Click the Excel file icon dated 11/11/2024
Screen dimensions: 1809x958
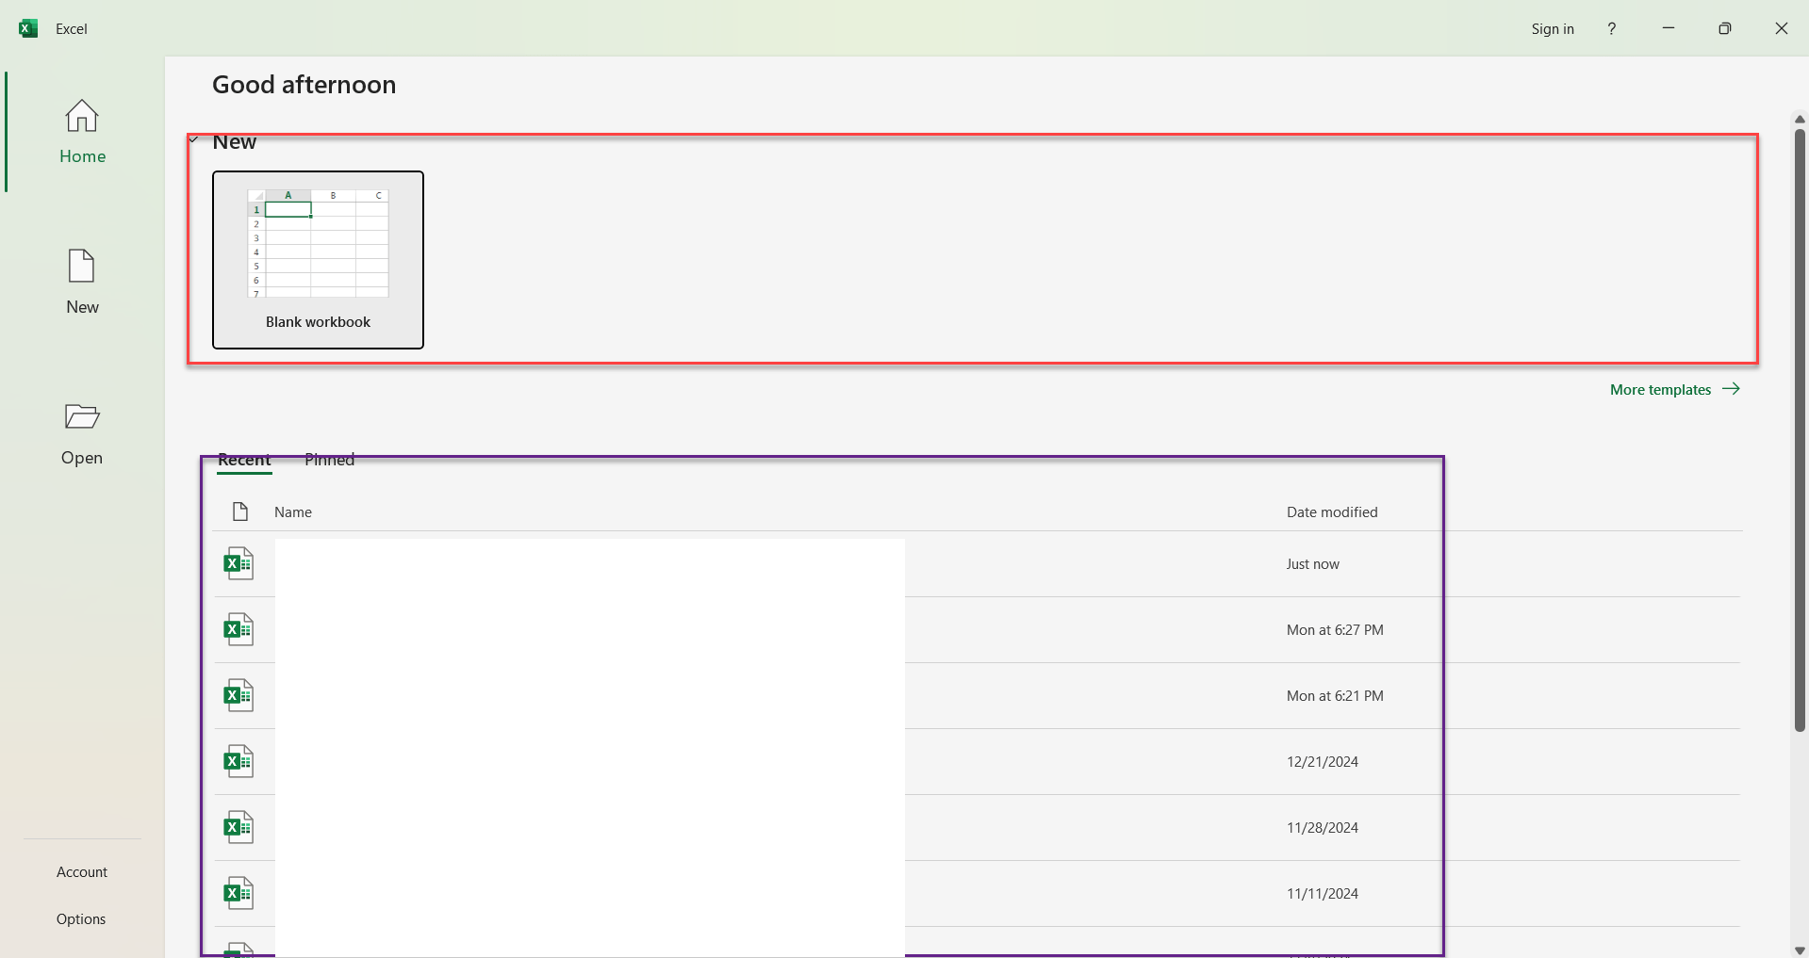tap(238, 893)
